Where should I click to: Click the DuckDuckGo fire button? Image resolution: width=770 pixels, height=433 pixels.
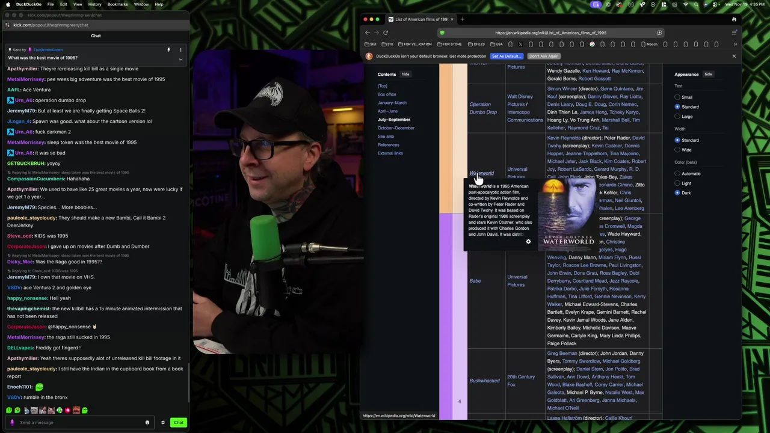[x=734, y=19]
